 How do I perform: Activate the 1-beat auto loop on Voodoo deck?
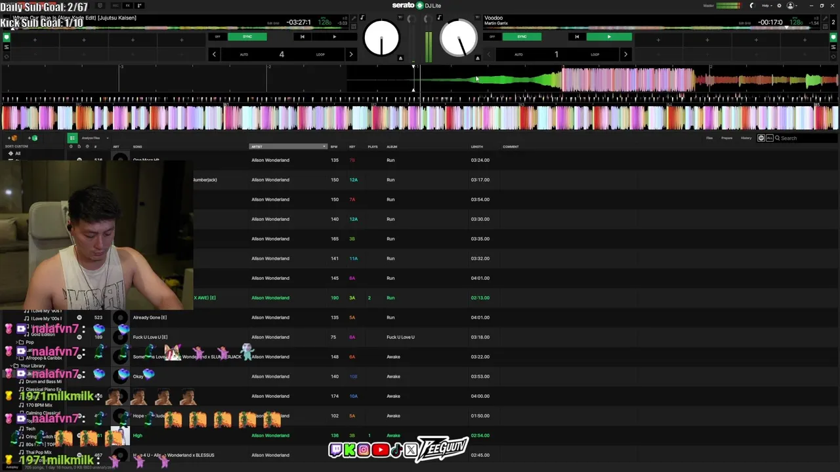[x=556, y=54]
